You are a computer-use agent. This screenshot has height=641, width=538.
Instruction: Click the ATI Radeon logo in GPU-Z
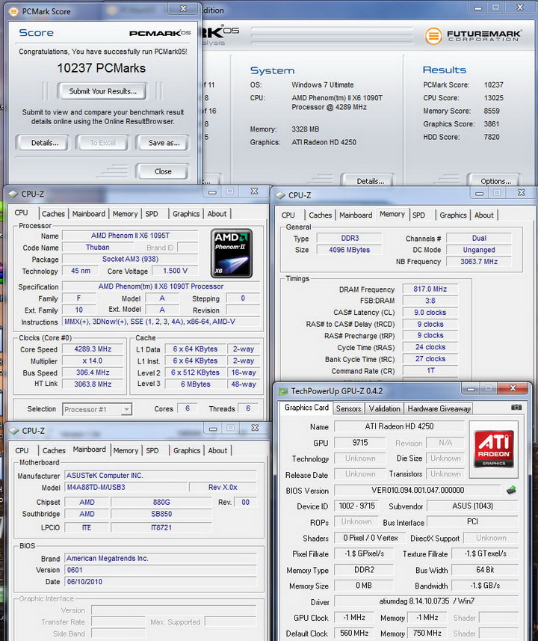tap(493, 449)
